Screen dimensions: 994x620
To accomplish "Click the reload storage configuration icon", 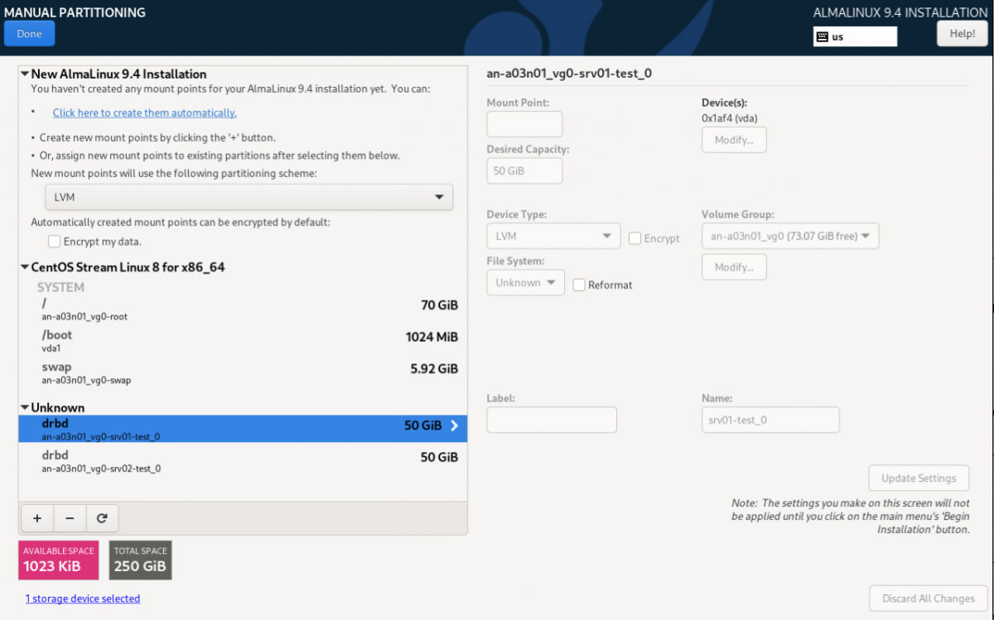I will [x=102, y=518].
